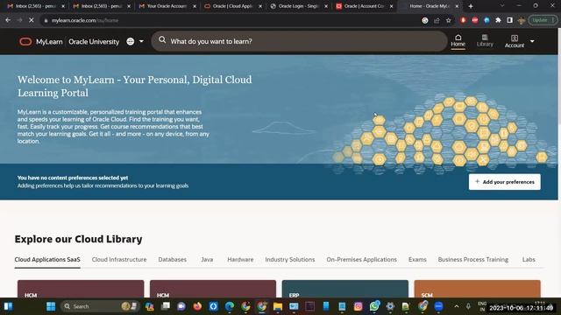Open the SCM course card
The height and width of the screenshot is (315, 561).
pyautogui.click(x=477, y=289)
